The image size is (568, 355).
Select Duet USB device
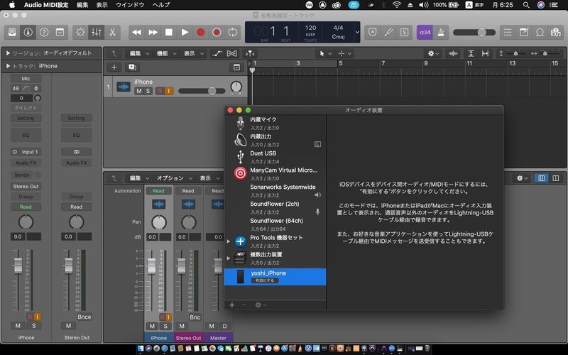pos(275,157)
